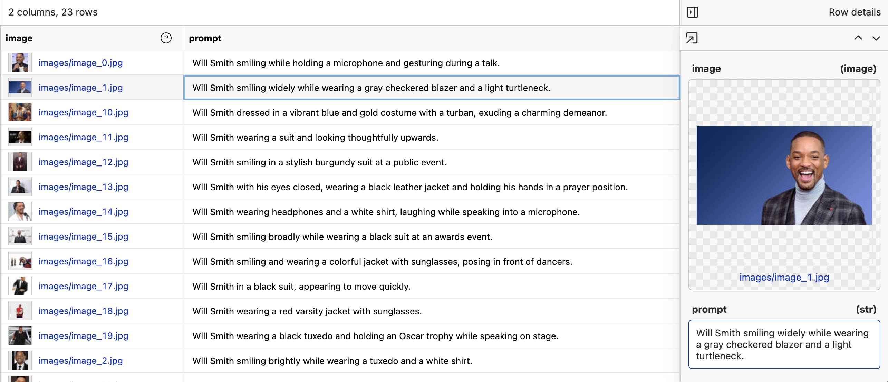888x382 pixels.
Task: Open images/image_10.jpg link
Action: pyautogui.click(x=83, y=112)
